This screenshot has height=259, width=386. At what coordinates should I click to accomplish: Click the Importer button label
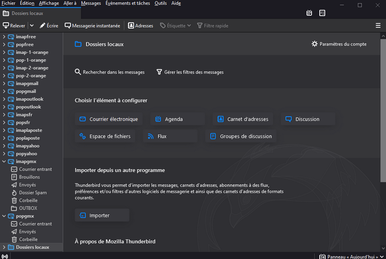(99, 215)
